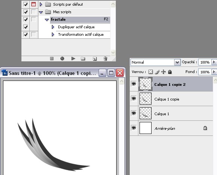The height and width of the screenshot is (175, 217).
Task: Expand the Scripts par défaut folder
Action: click(41, 5)
